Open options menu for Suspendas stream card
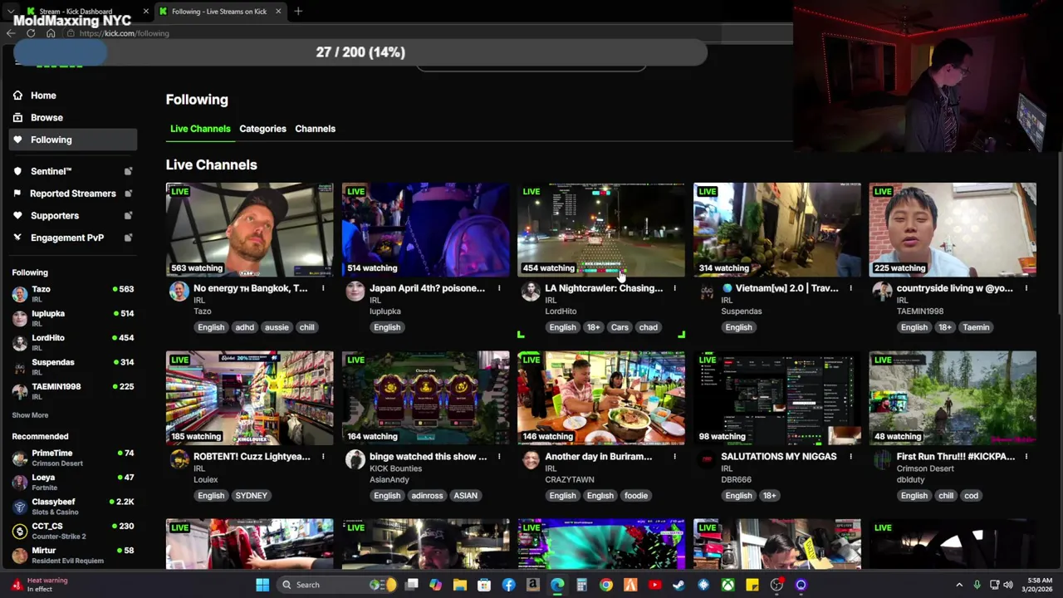The width and height of the screenshot is (1063, 598). pyautogui.click(x=850, y=288)
